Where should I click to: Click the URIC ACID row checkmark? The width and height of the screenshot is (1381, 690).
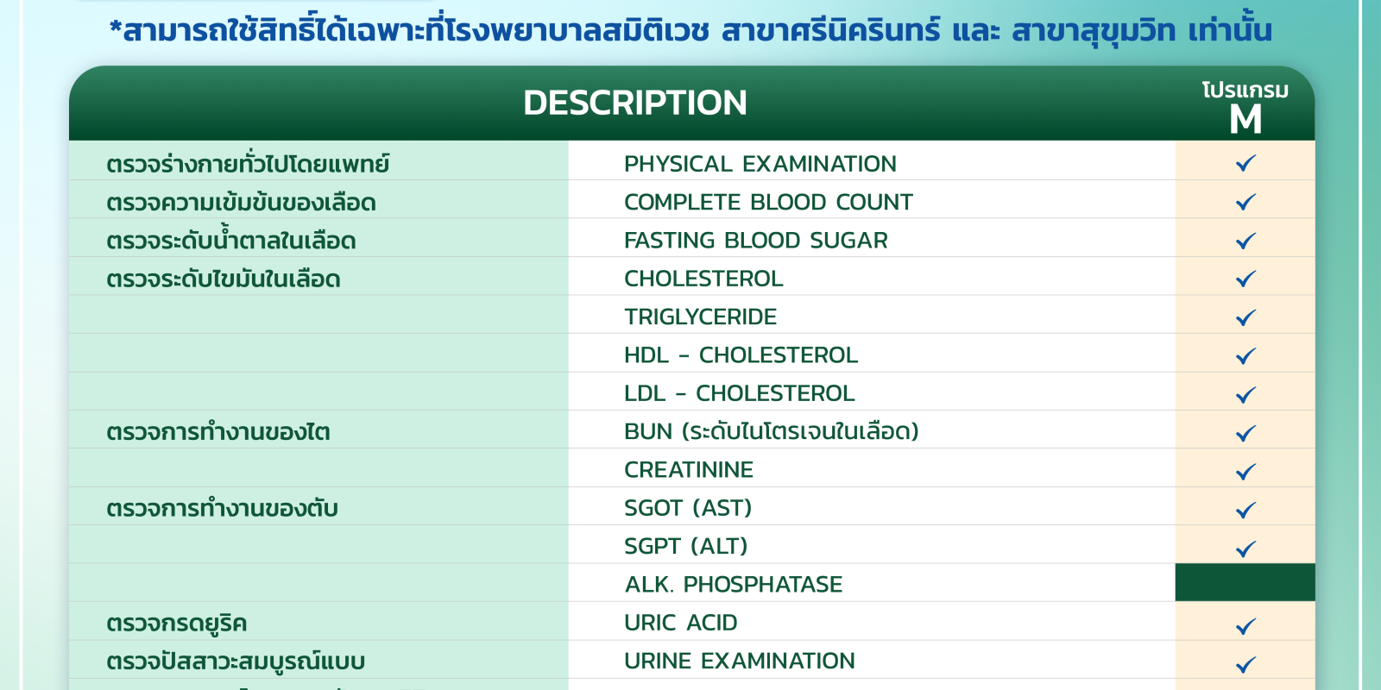[x=1245, y=626]
